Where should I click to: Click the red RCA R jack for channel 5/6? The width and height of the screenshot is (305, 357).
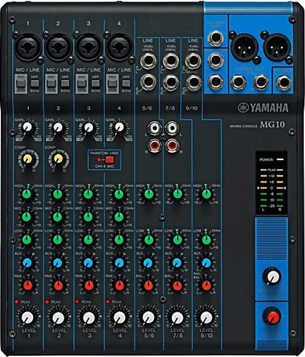(x=155, y=145)
